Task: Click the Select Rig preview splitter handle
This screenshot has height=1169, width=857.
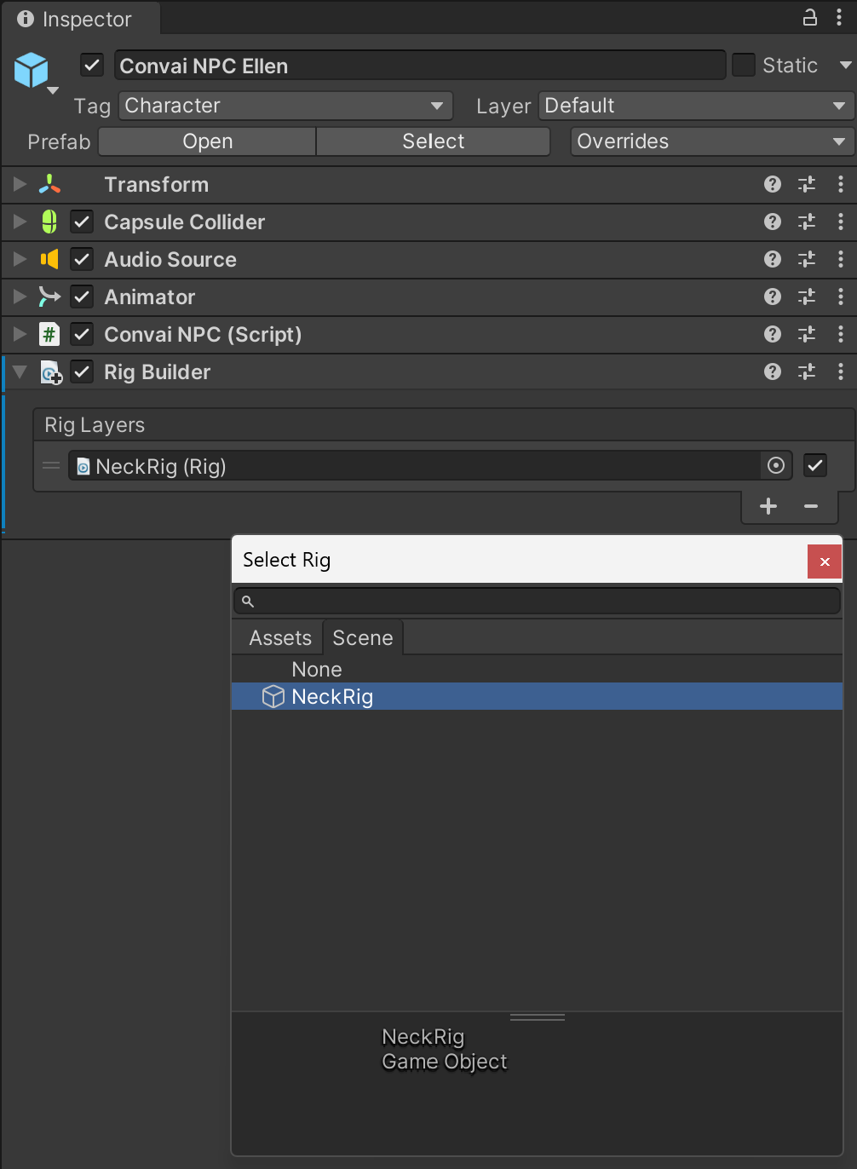Action: [538, 1016]
